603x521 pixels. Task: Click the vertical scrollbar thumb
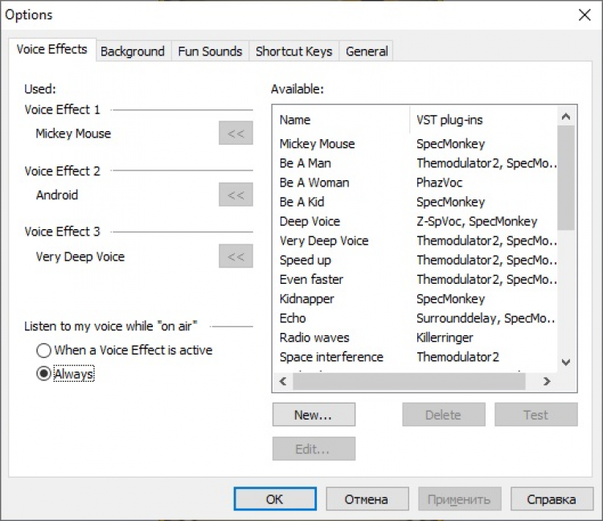[x=567, y=177]
